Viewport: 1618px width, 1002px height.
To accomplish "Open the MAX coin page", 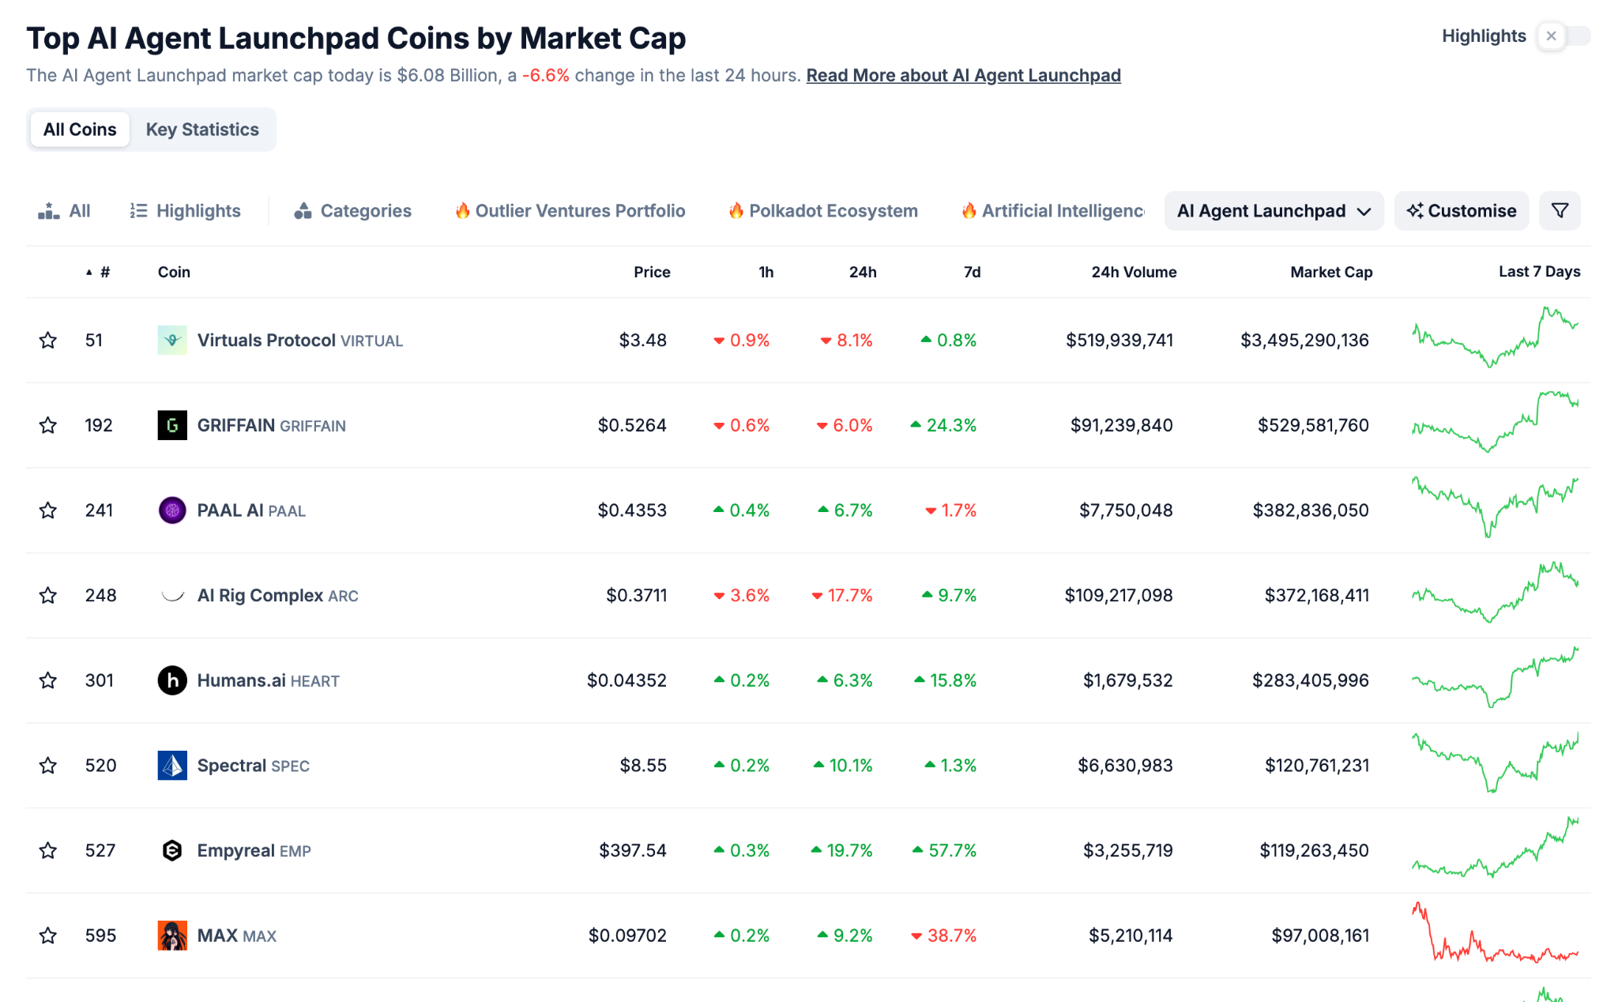I will pyautogui.click(x=237, y=936).
